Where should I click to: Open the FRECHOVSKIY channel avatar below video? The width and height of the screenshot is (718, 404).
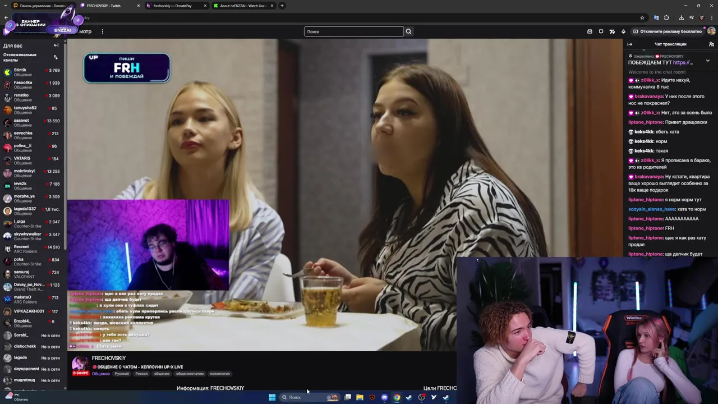click(x=80, y=363)
